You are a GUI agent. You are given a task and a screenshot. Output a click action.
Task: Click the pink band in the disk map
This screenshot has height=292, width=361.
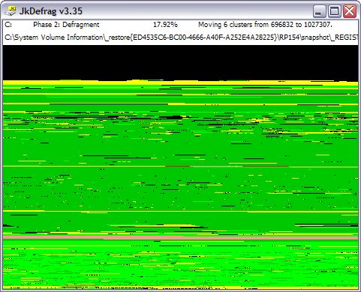[180, 237]
